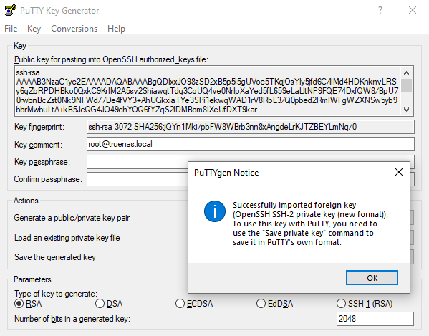
Task: Open the Key menu
Action: point(34,29)
